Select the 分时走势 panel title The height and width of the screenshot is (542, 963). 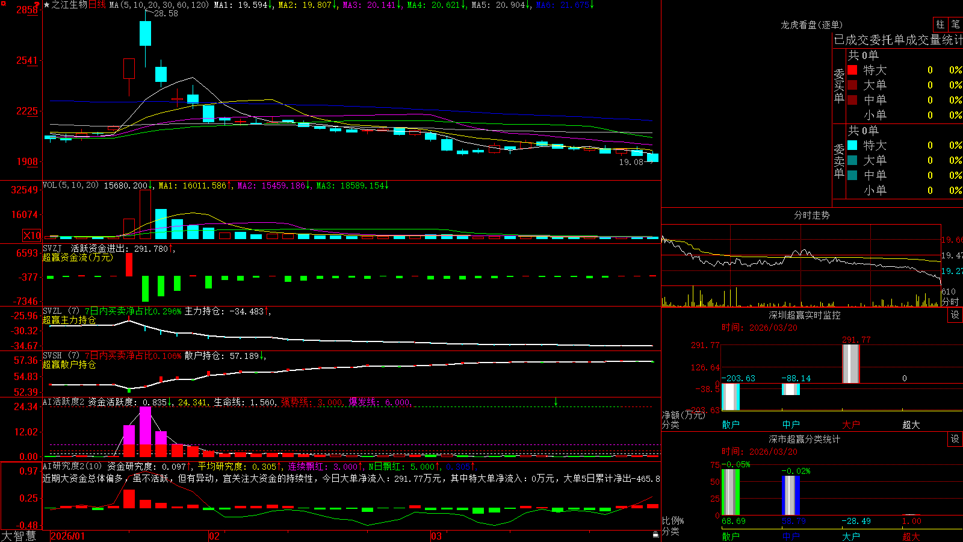click(x=812, y=215)
